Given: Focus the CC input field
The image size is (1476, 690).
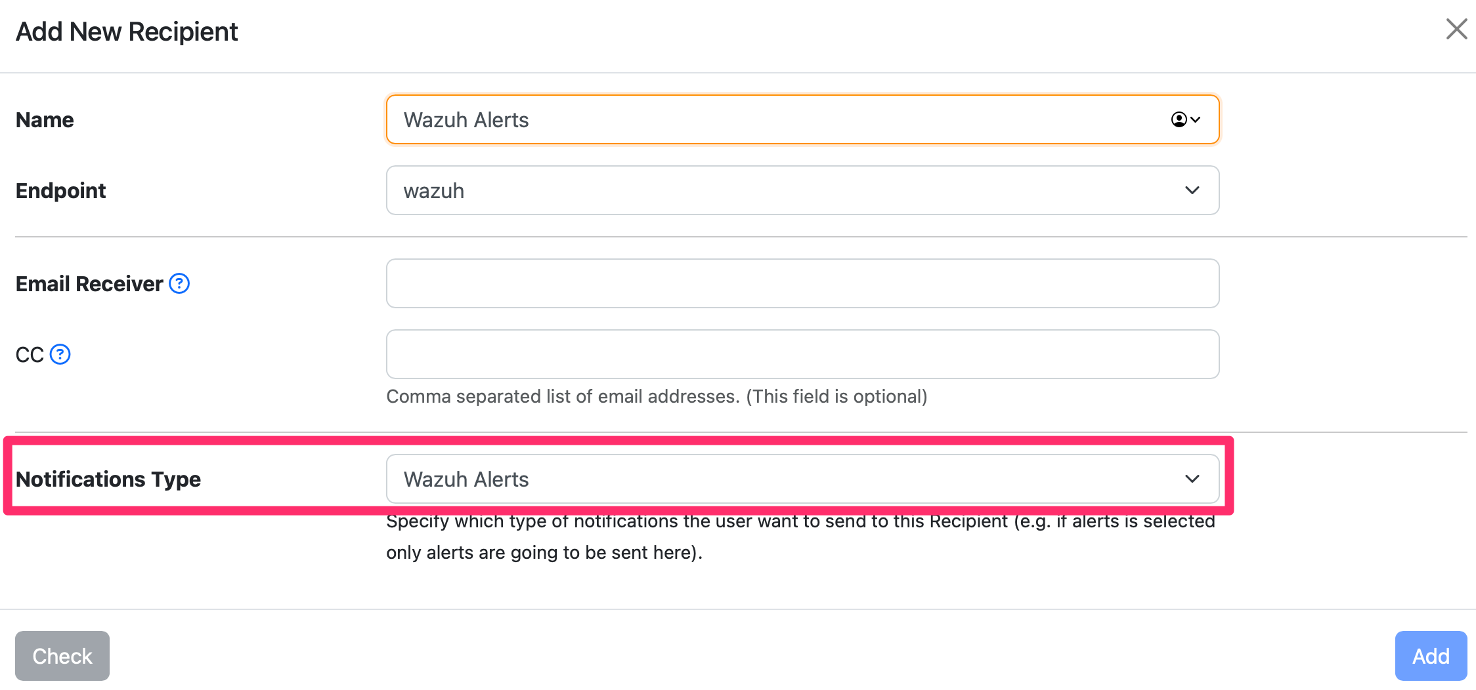Looking at the screenshot, I should point(802,354).
